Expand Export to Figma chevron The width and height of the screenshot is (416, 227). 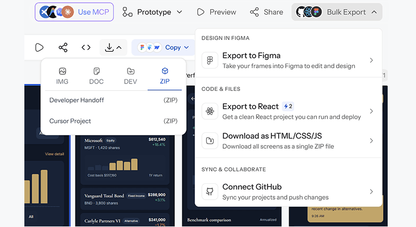click(x=371, y=60)
